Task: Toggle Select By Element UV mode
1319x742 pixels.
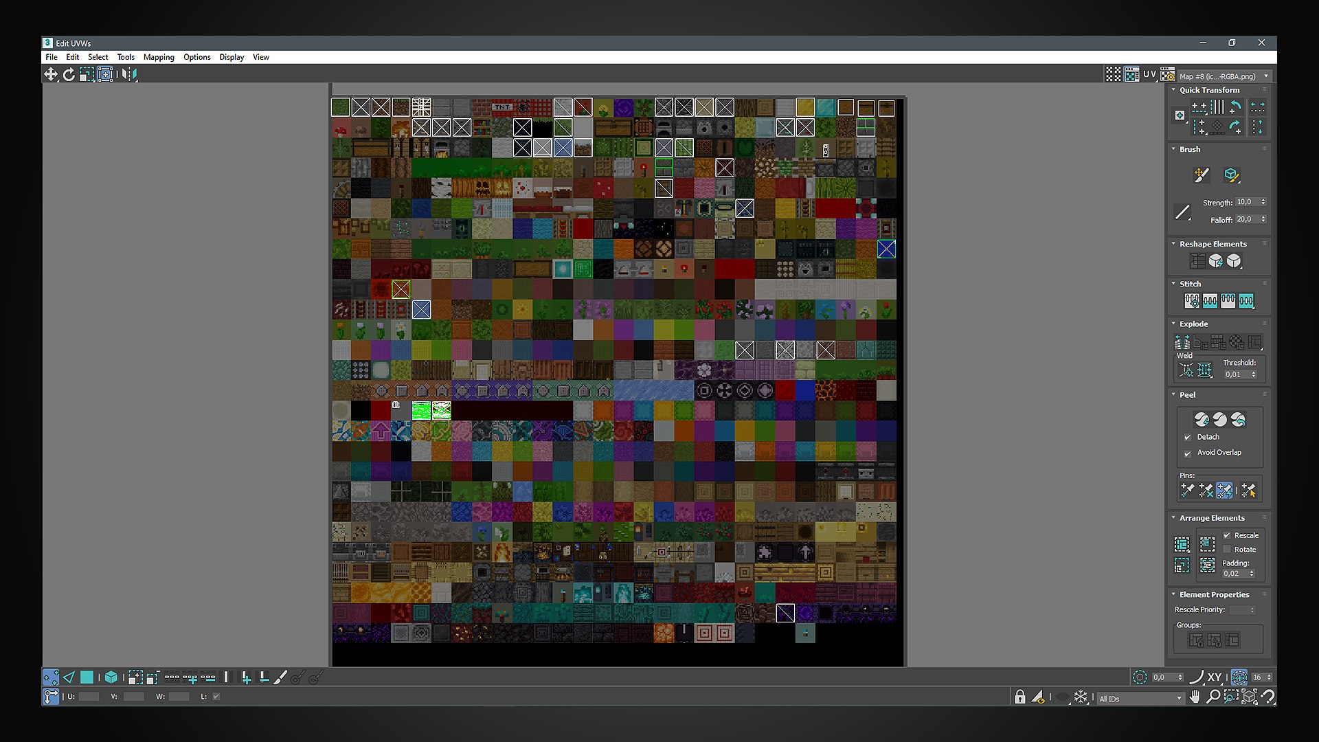Action: tap(111, 677)
